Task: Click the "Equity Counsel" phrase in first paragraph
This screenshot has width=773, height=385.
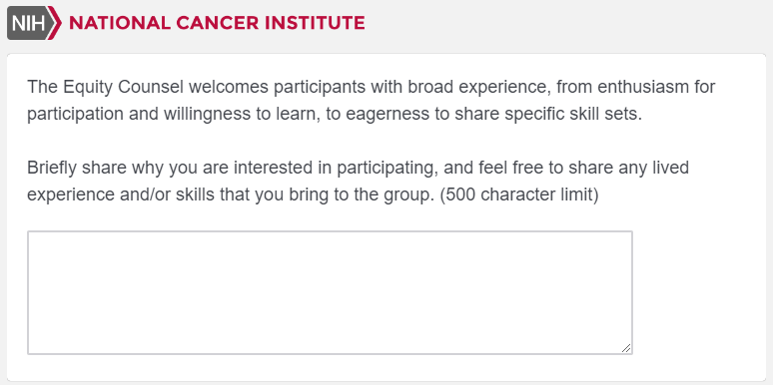Action: [x=123, y=87]
